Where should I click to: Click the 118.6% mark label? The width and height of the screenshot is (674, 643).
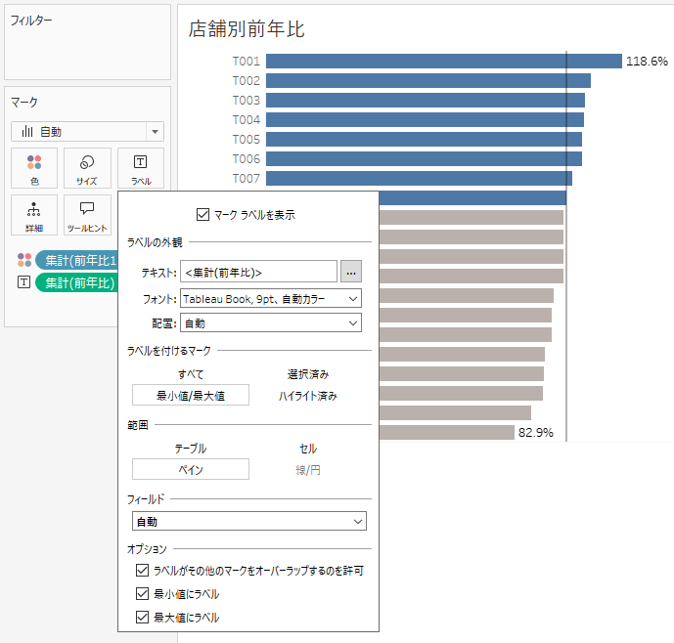click(647, 61)
